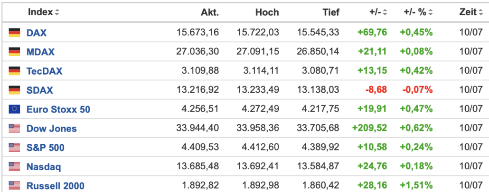
Task: Sort by the +/- absolute change column
Action: point(385,12)
